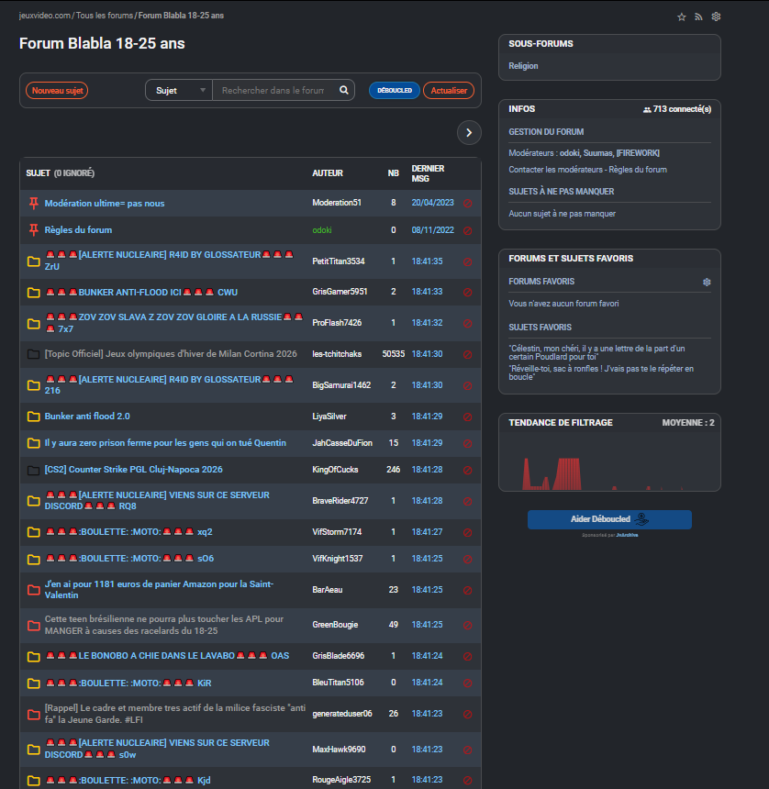Click the Tendance de filtrage chart

pyautogui.click(x=609, y=461)
